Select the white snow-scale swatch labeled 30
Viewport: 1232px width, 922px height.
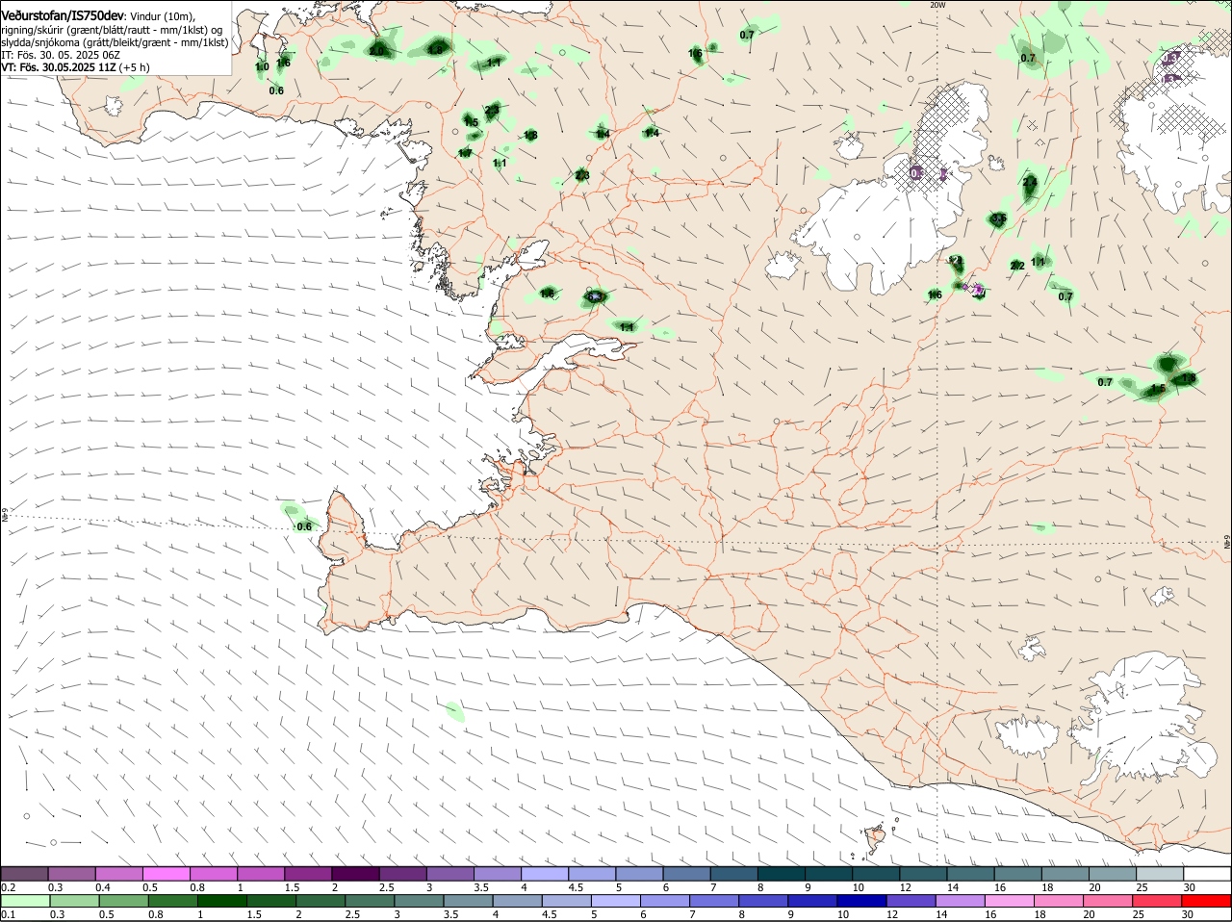[x=1205, y=873]
